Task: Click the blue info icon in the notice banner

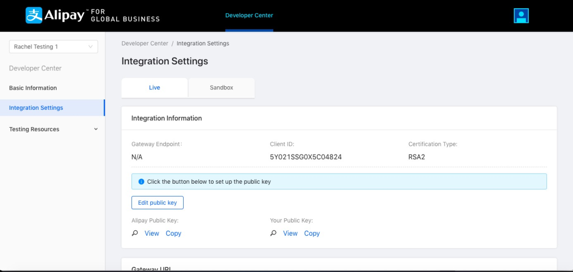Action: click(x=141, y=182)
